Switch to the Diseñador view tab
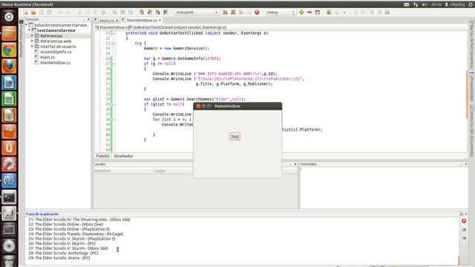 coord(124,156)
